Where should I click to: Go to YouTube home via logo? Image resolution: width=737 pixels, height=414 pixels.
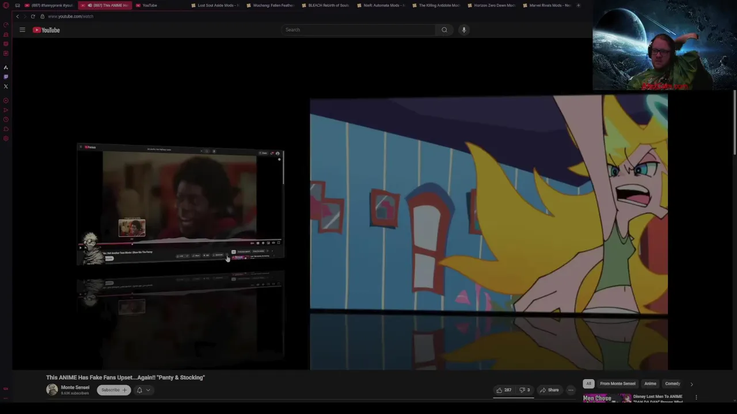(46, 30)
